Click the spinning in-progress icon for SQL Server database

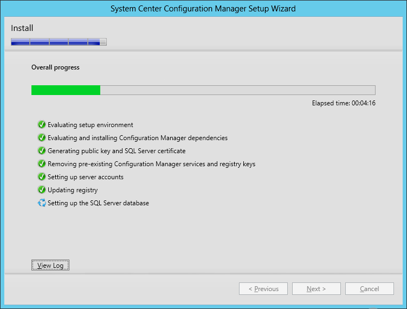pos(42,203)
